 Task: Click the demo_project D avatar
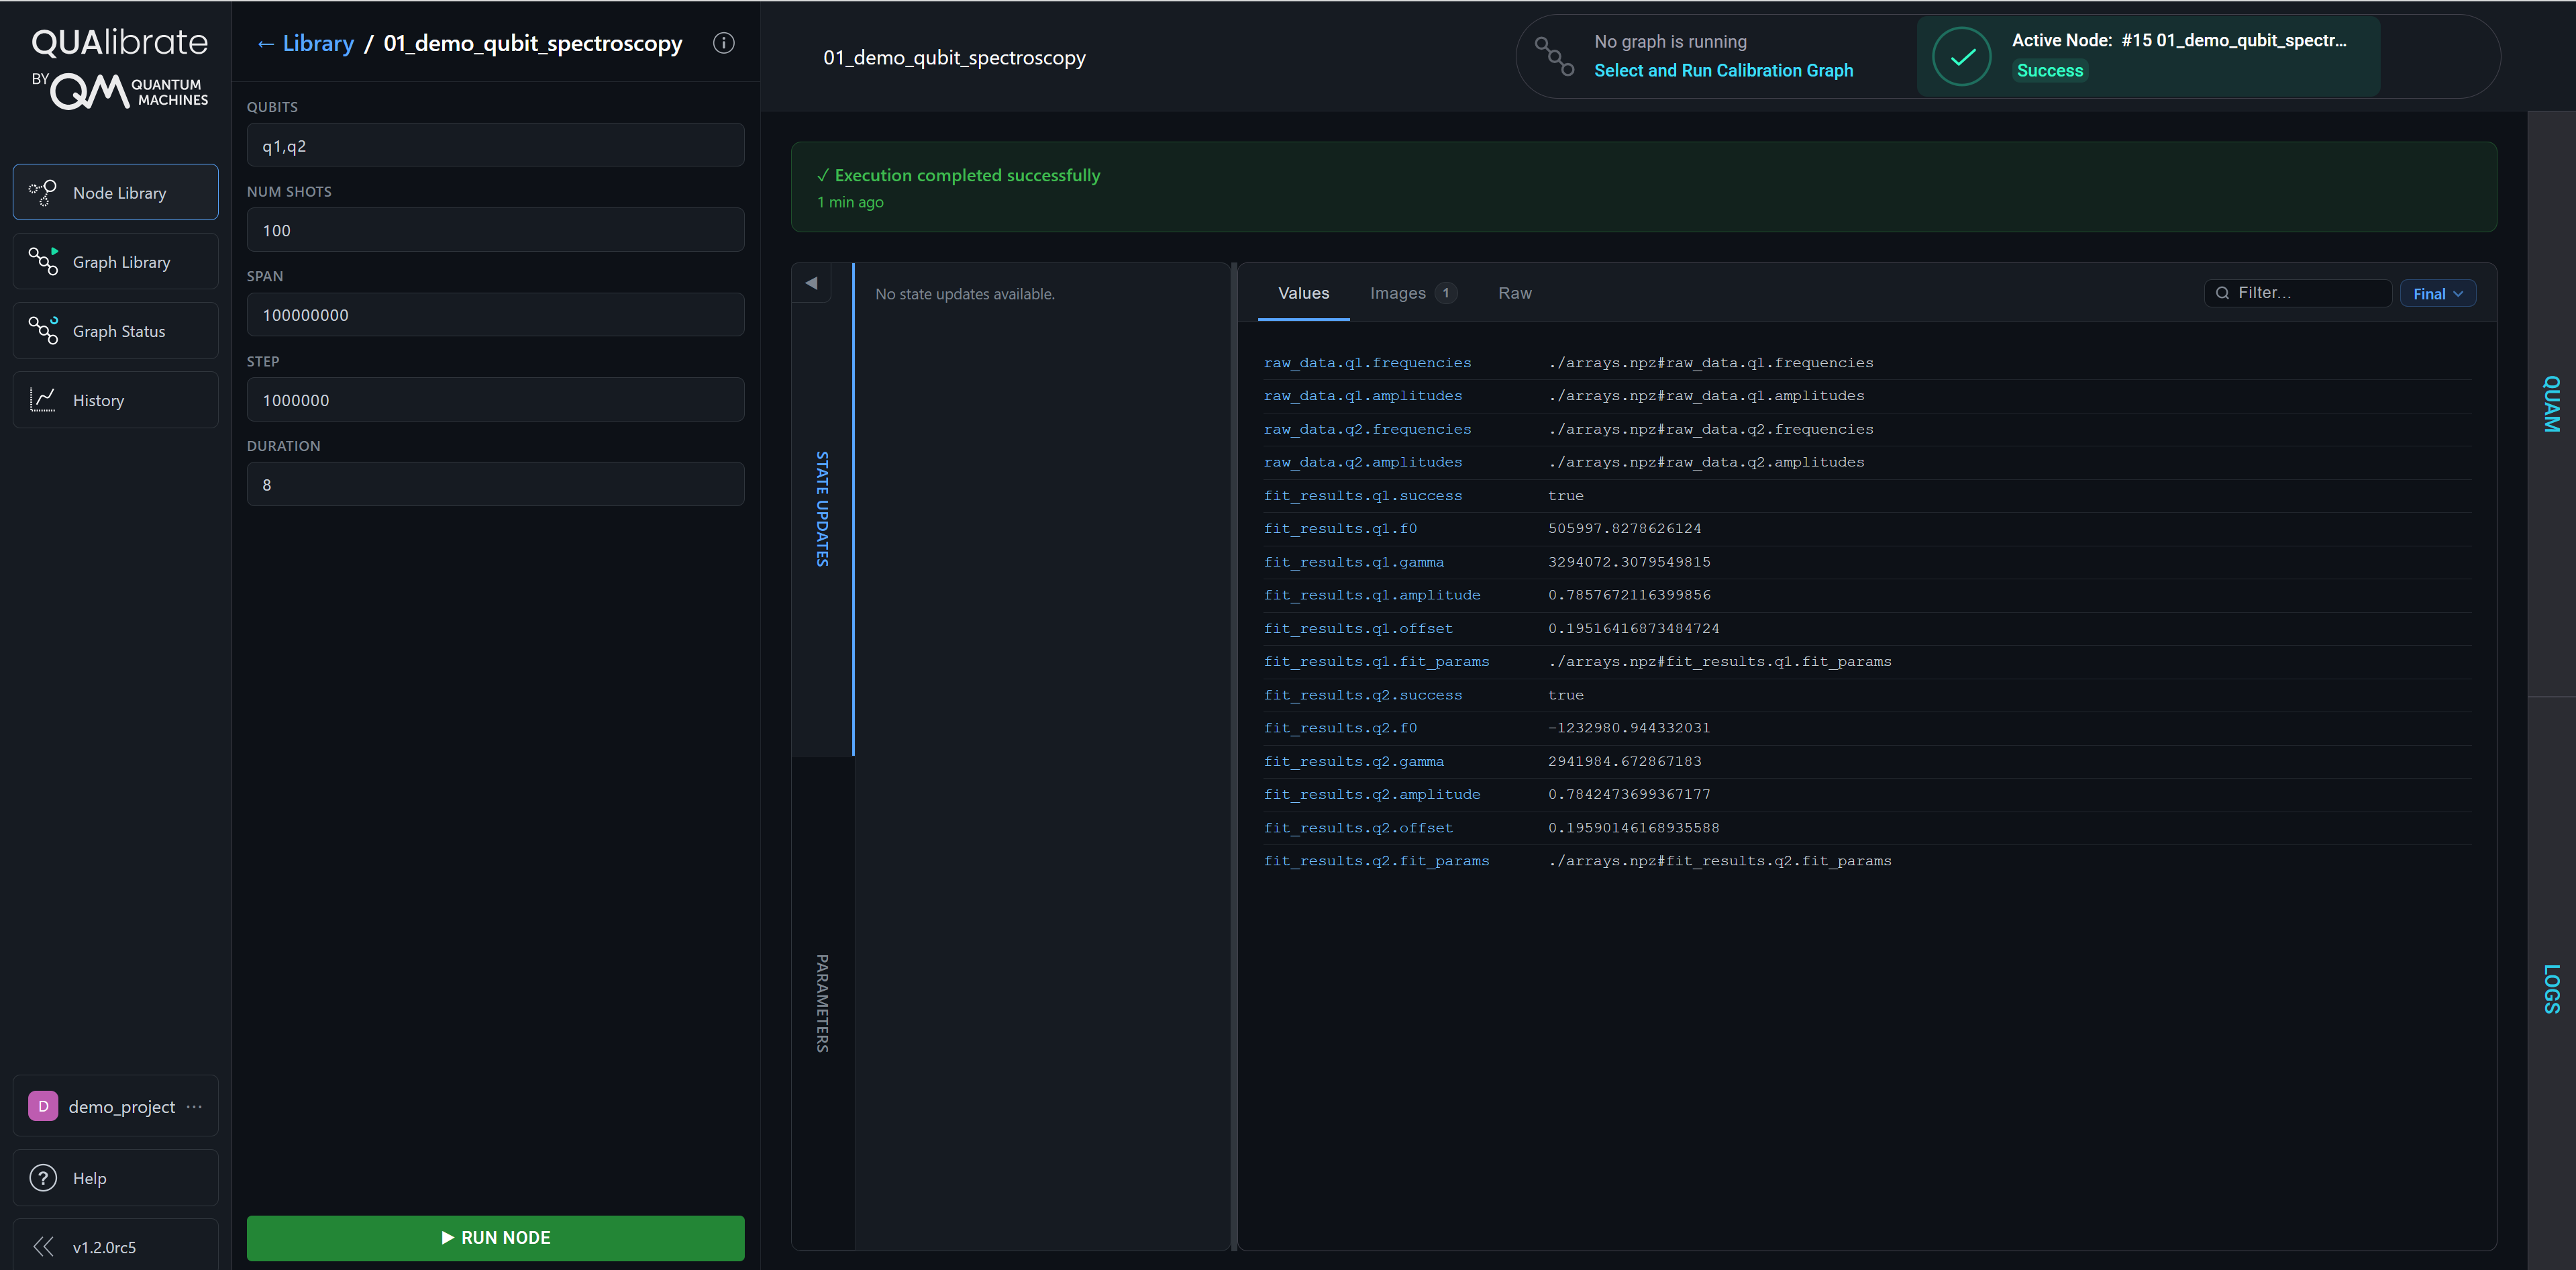(x=43, y=1106)
